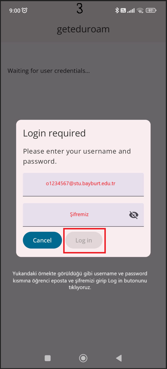Tap the alarm clock status icon
Image resolution: width=167 pixels, height=369 pixels.
25,10
